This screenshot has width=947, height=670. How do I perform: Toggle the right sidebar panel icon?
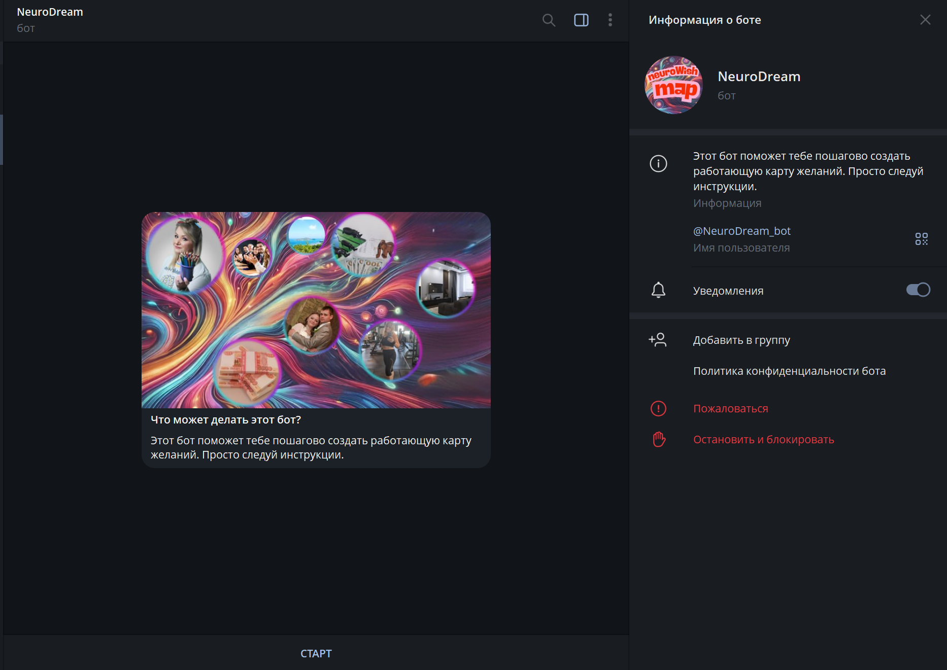[581, 20]
